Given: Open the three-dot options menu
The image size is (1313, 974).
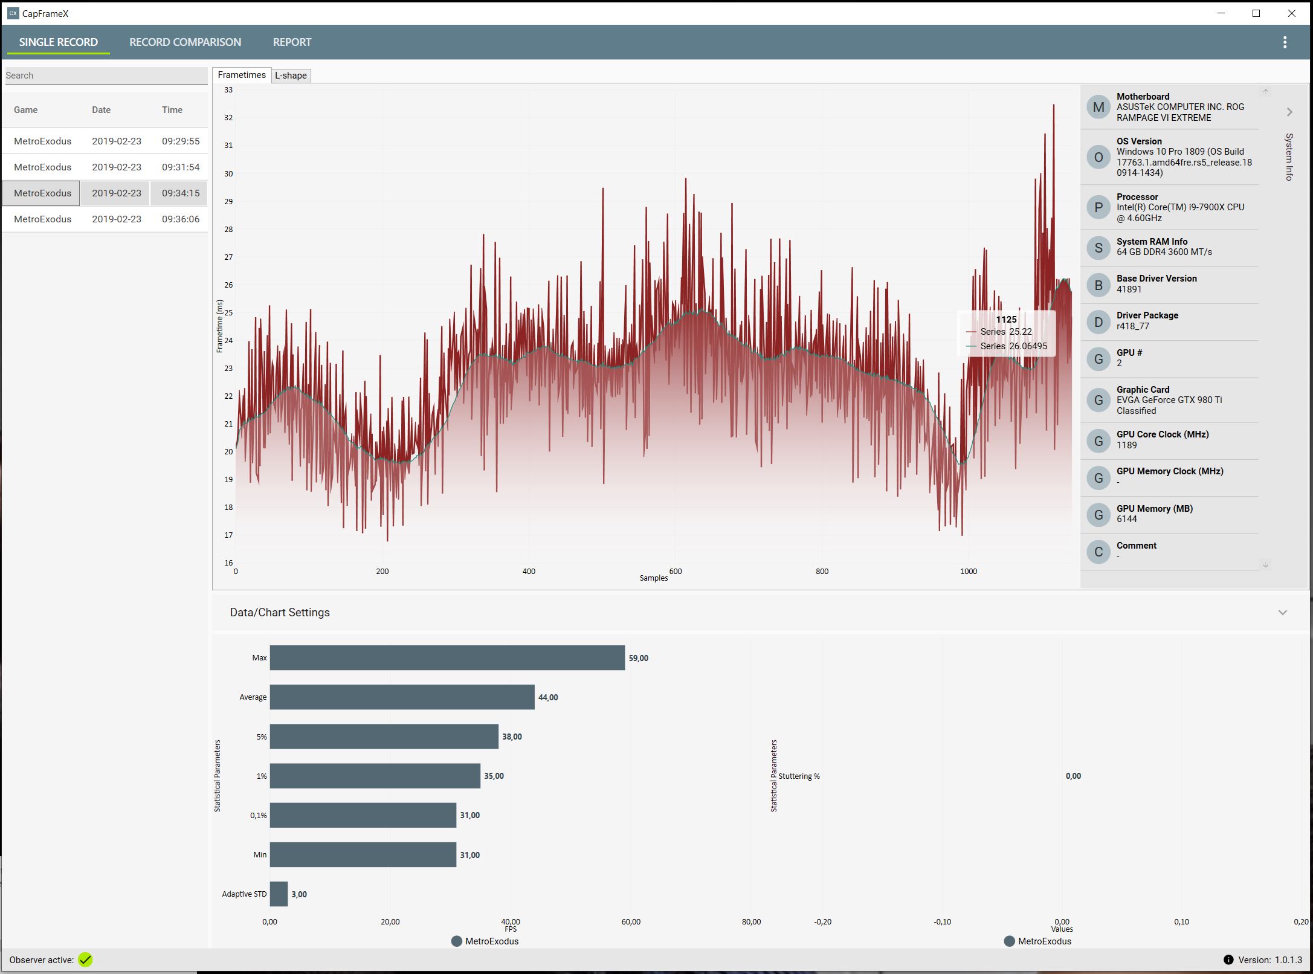Looking at the screenshot, I should tap(1285, 42).
